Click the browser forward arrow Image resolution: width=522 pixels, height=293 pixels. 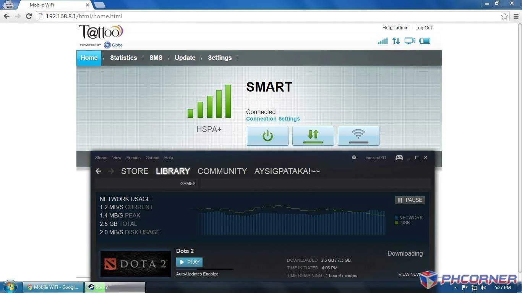coord(18,16)
